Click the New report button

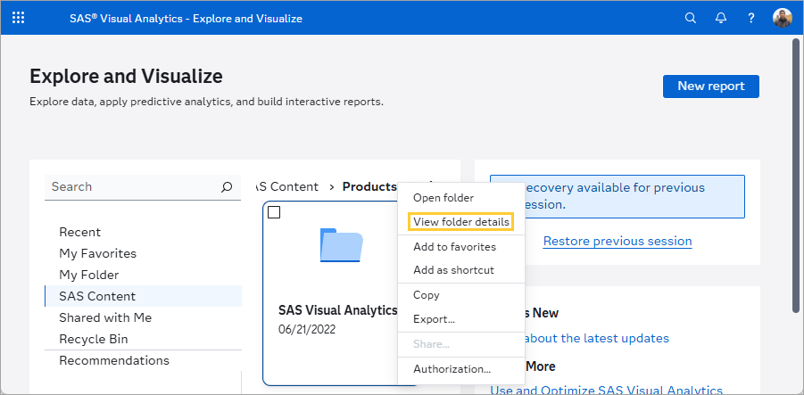pos(710,86)
